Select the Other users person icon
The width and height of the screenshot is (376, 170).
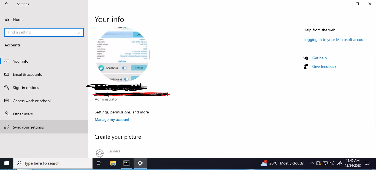6,114
